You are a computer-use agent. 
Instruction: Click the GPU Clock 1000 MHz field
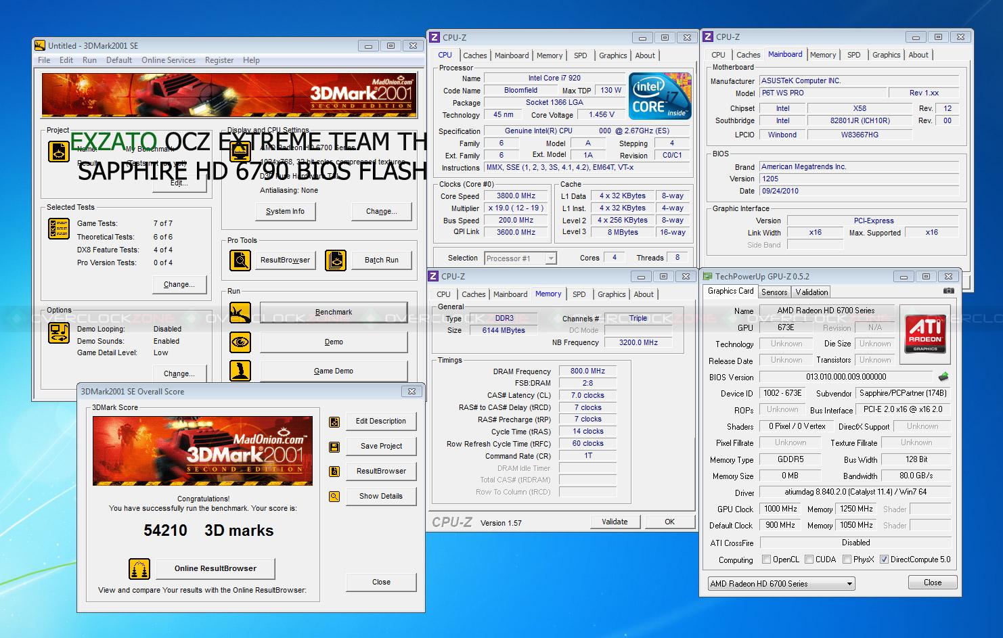tap(780, 509)
